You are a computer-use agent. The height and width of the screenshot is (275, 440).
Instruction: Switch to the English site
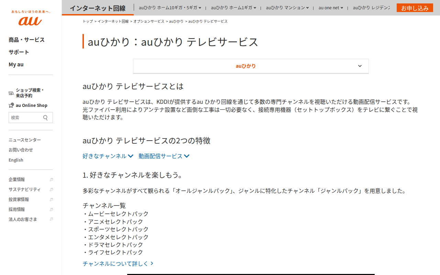(x=16, y=160)
